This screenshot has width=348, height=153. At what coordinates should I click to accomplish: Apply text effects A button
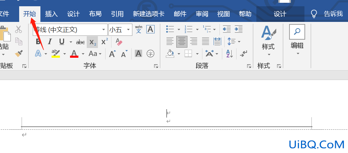[x=38, y=54]
